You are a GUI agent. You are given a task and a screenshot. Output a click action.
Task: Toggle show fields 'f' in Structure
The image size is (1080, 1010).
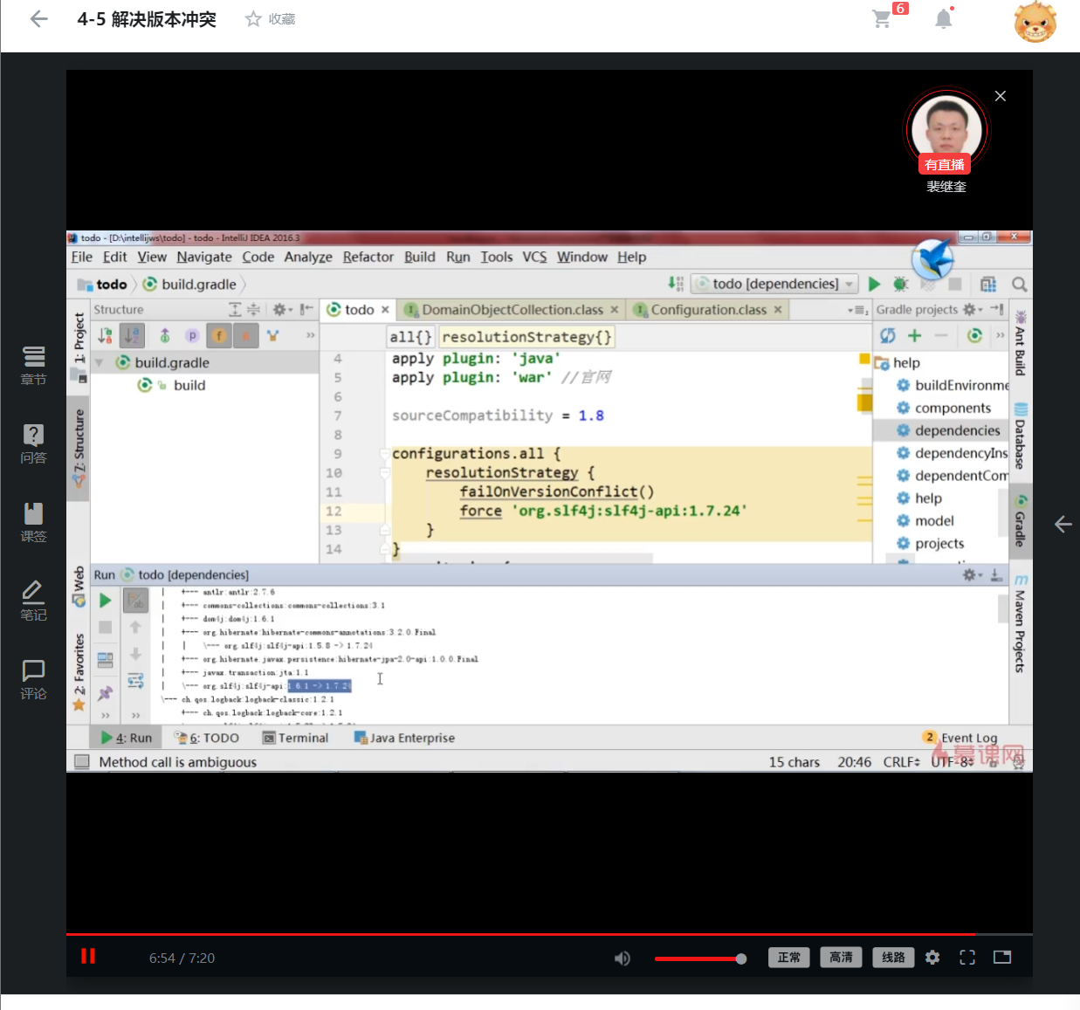(219, 335)
